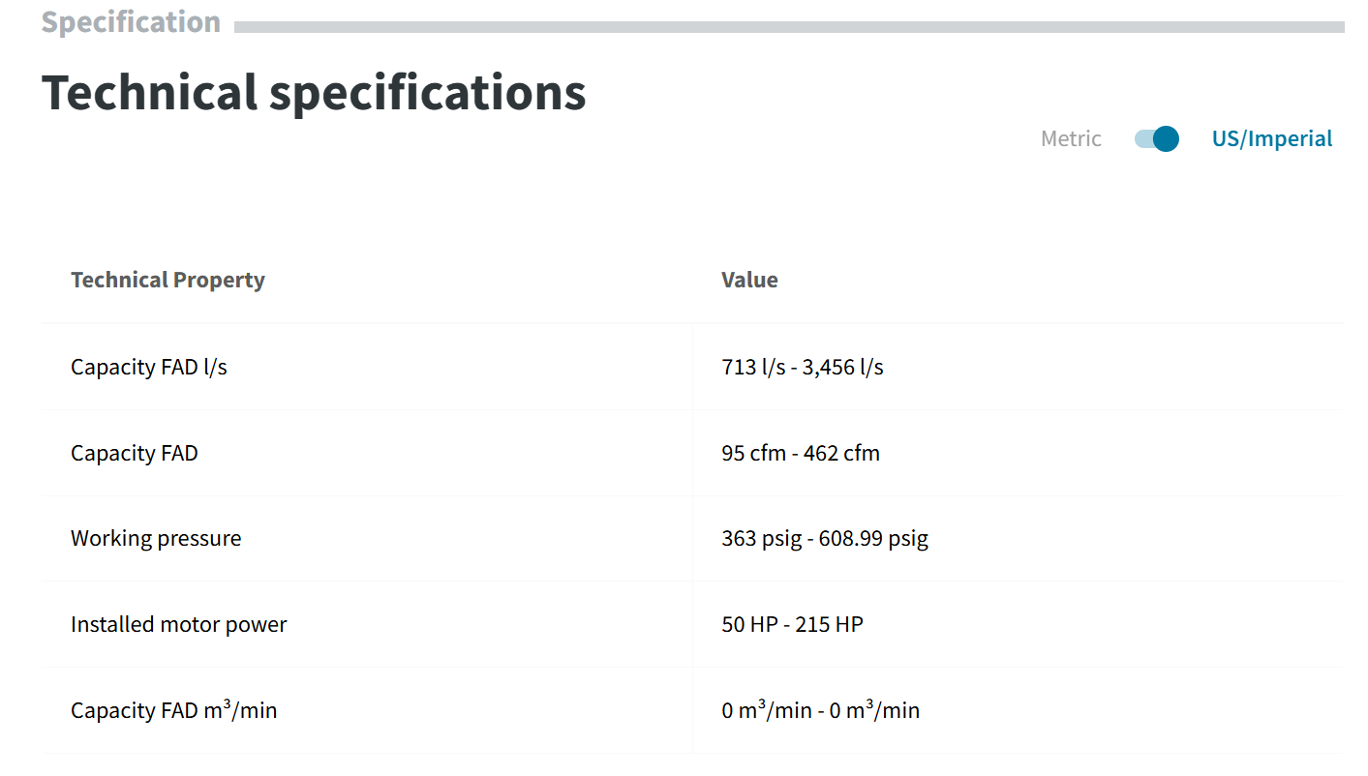Select the Capacity FAD l/s row label

click(149, 368)
